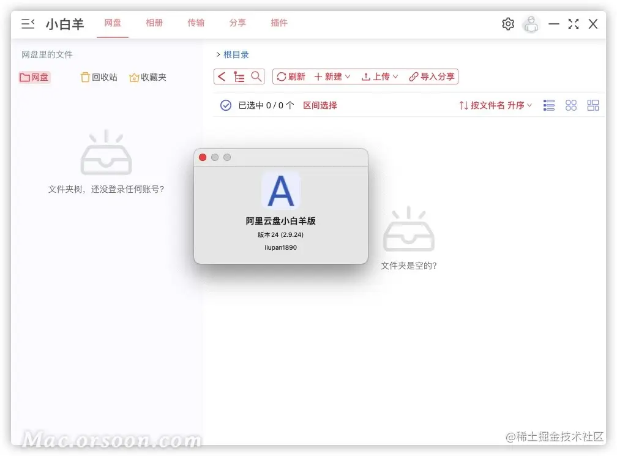
Task: Open 收藏夹 favorites in sidebar
Action: pos(148,77)
